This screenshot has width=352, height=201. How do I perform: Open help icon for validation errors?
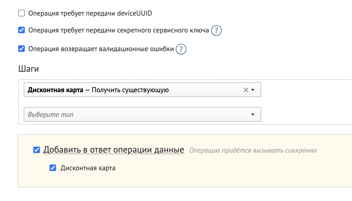(181, 49)
